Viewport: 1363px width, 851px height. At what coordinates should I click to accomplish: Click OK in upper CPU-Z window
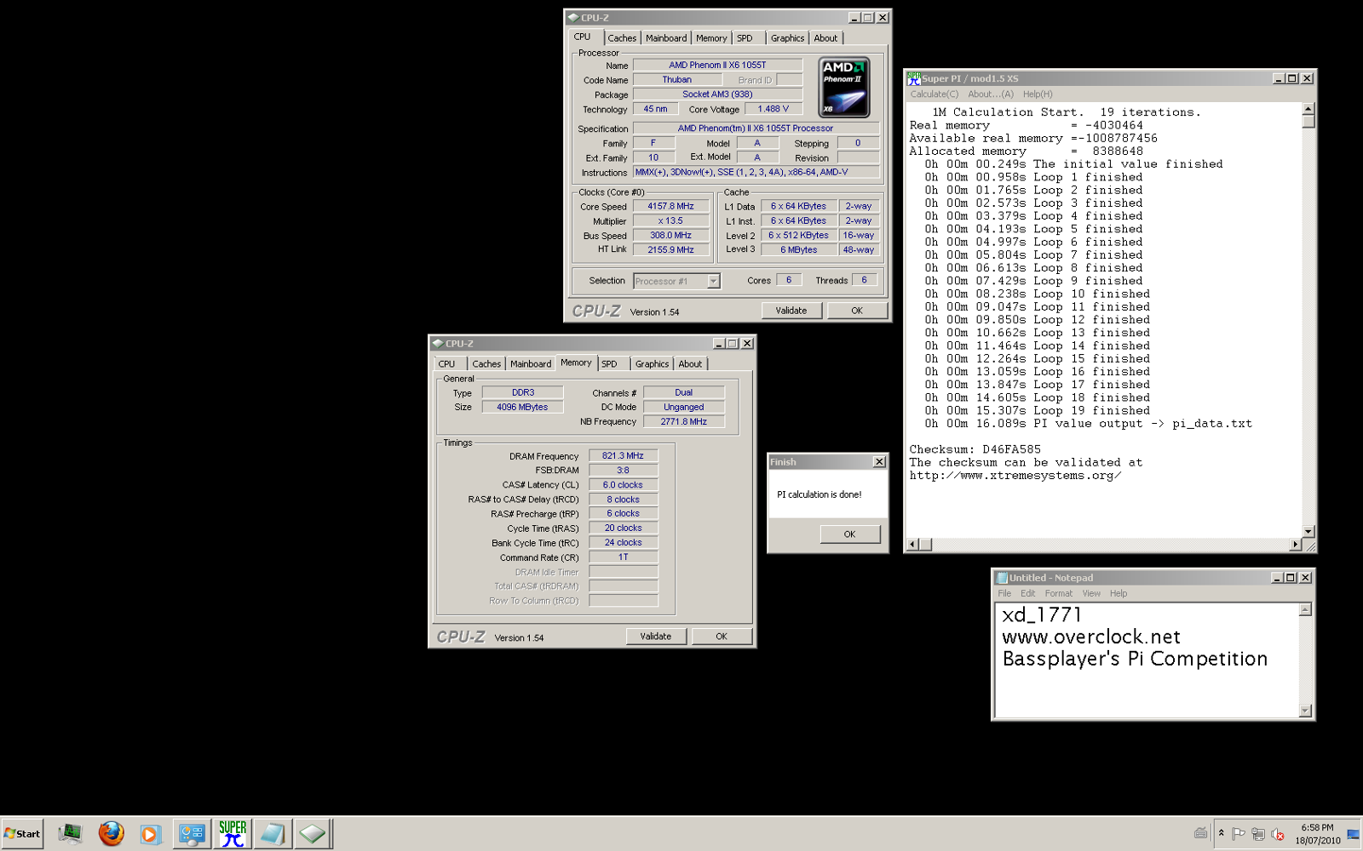[857, 311]
